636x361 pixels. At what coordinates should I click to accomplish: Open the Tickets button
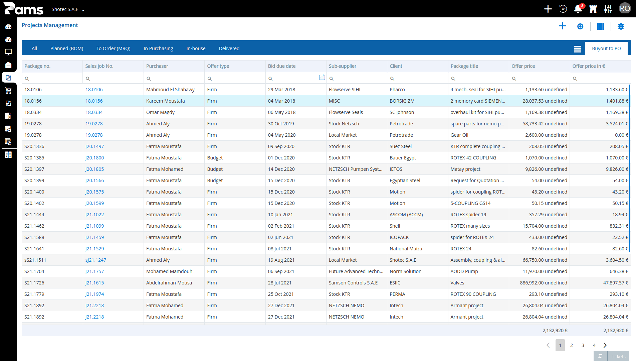click(x=618, y=356)
